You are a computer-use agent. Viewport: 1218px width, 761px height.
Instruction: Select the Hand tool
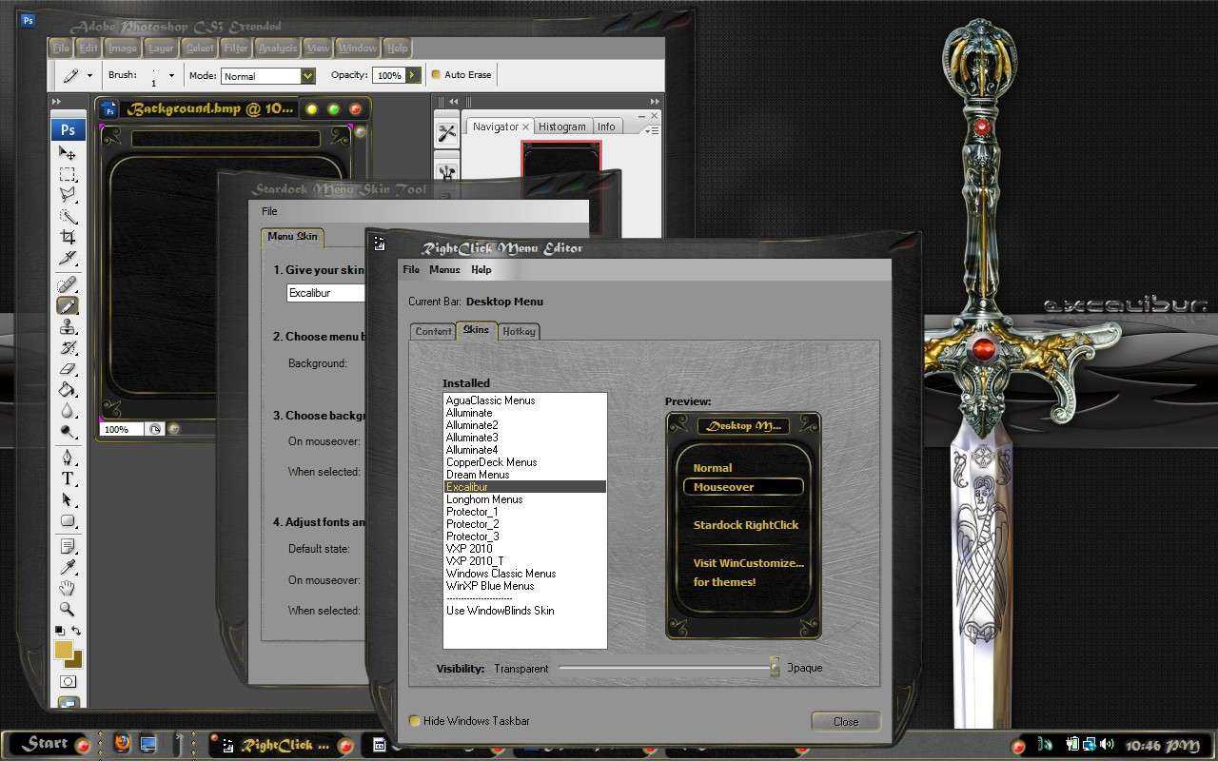click(x=68, y=589)
